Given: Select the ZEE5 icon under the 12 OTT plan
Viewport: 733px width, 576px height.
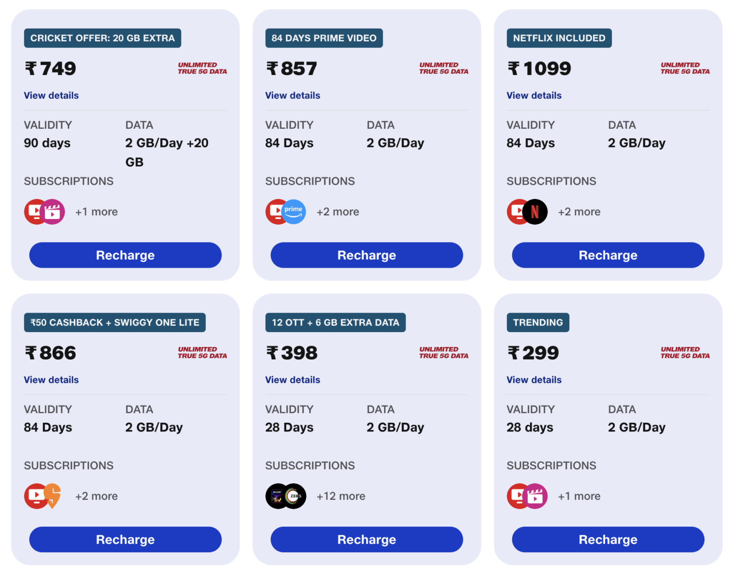Looking at the screenshot, I should (295, 496).
